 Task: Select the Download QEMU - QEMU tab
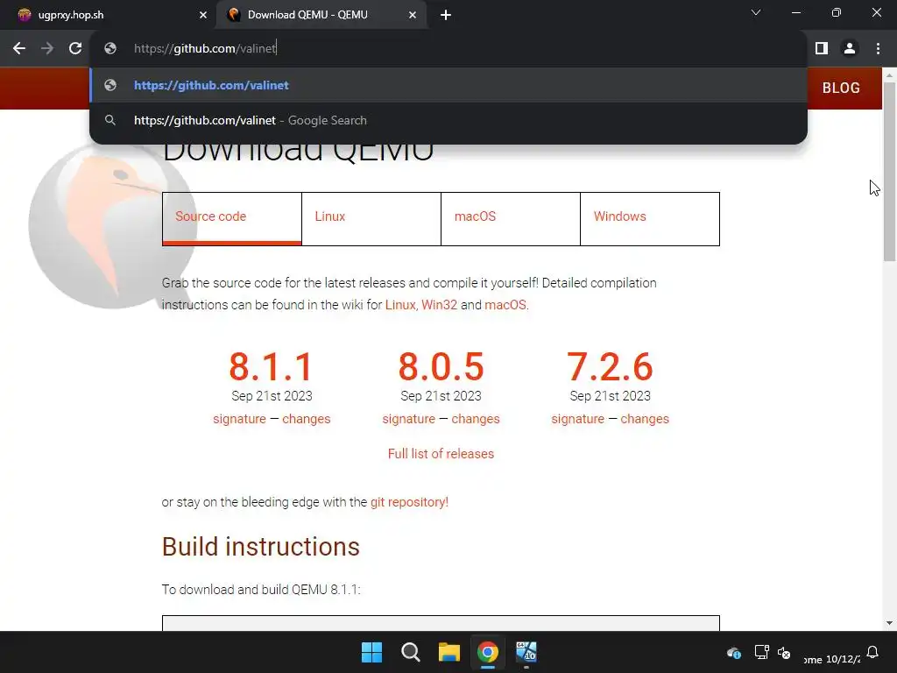pyautogui.click(x=321, y=15)
